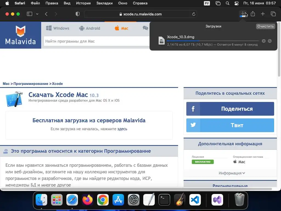Click the search field Найти программы для Mac
The image size is (281, 211).
coord(97,41)
